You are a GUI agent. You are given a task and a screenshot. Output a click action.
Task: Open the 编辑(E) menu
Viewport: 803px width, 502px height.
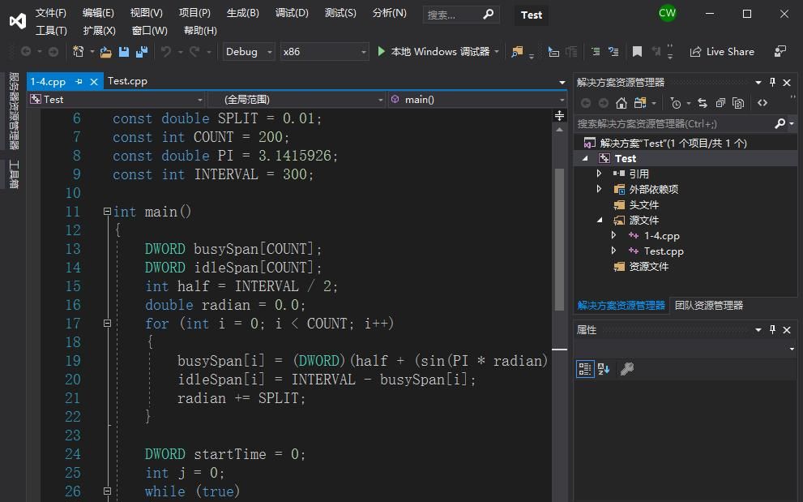tap(98, 13)
